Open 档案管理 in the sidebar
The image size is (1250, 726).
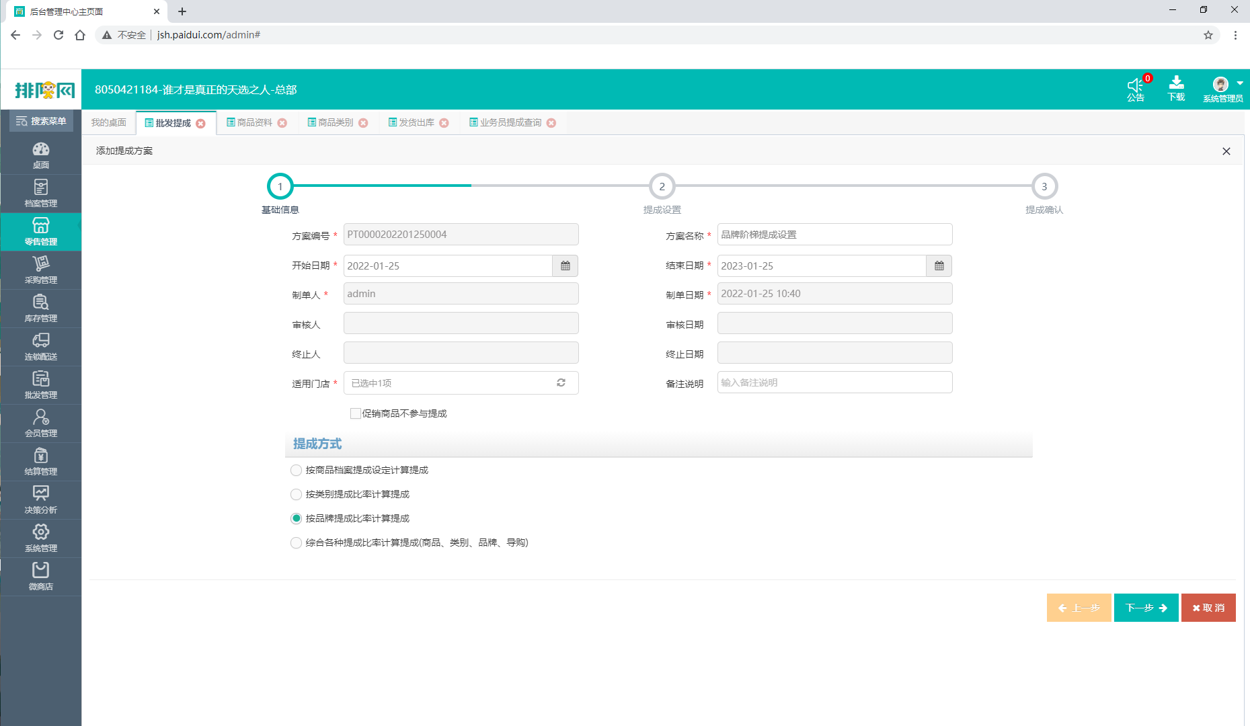pyautogui.click(x=41, y=194)
